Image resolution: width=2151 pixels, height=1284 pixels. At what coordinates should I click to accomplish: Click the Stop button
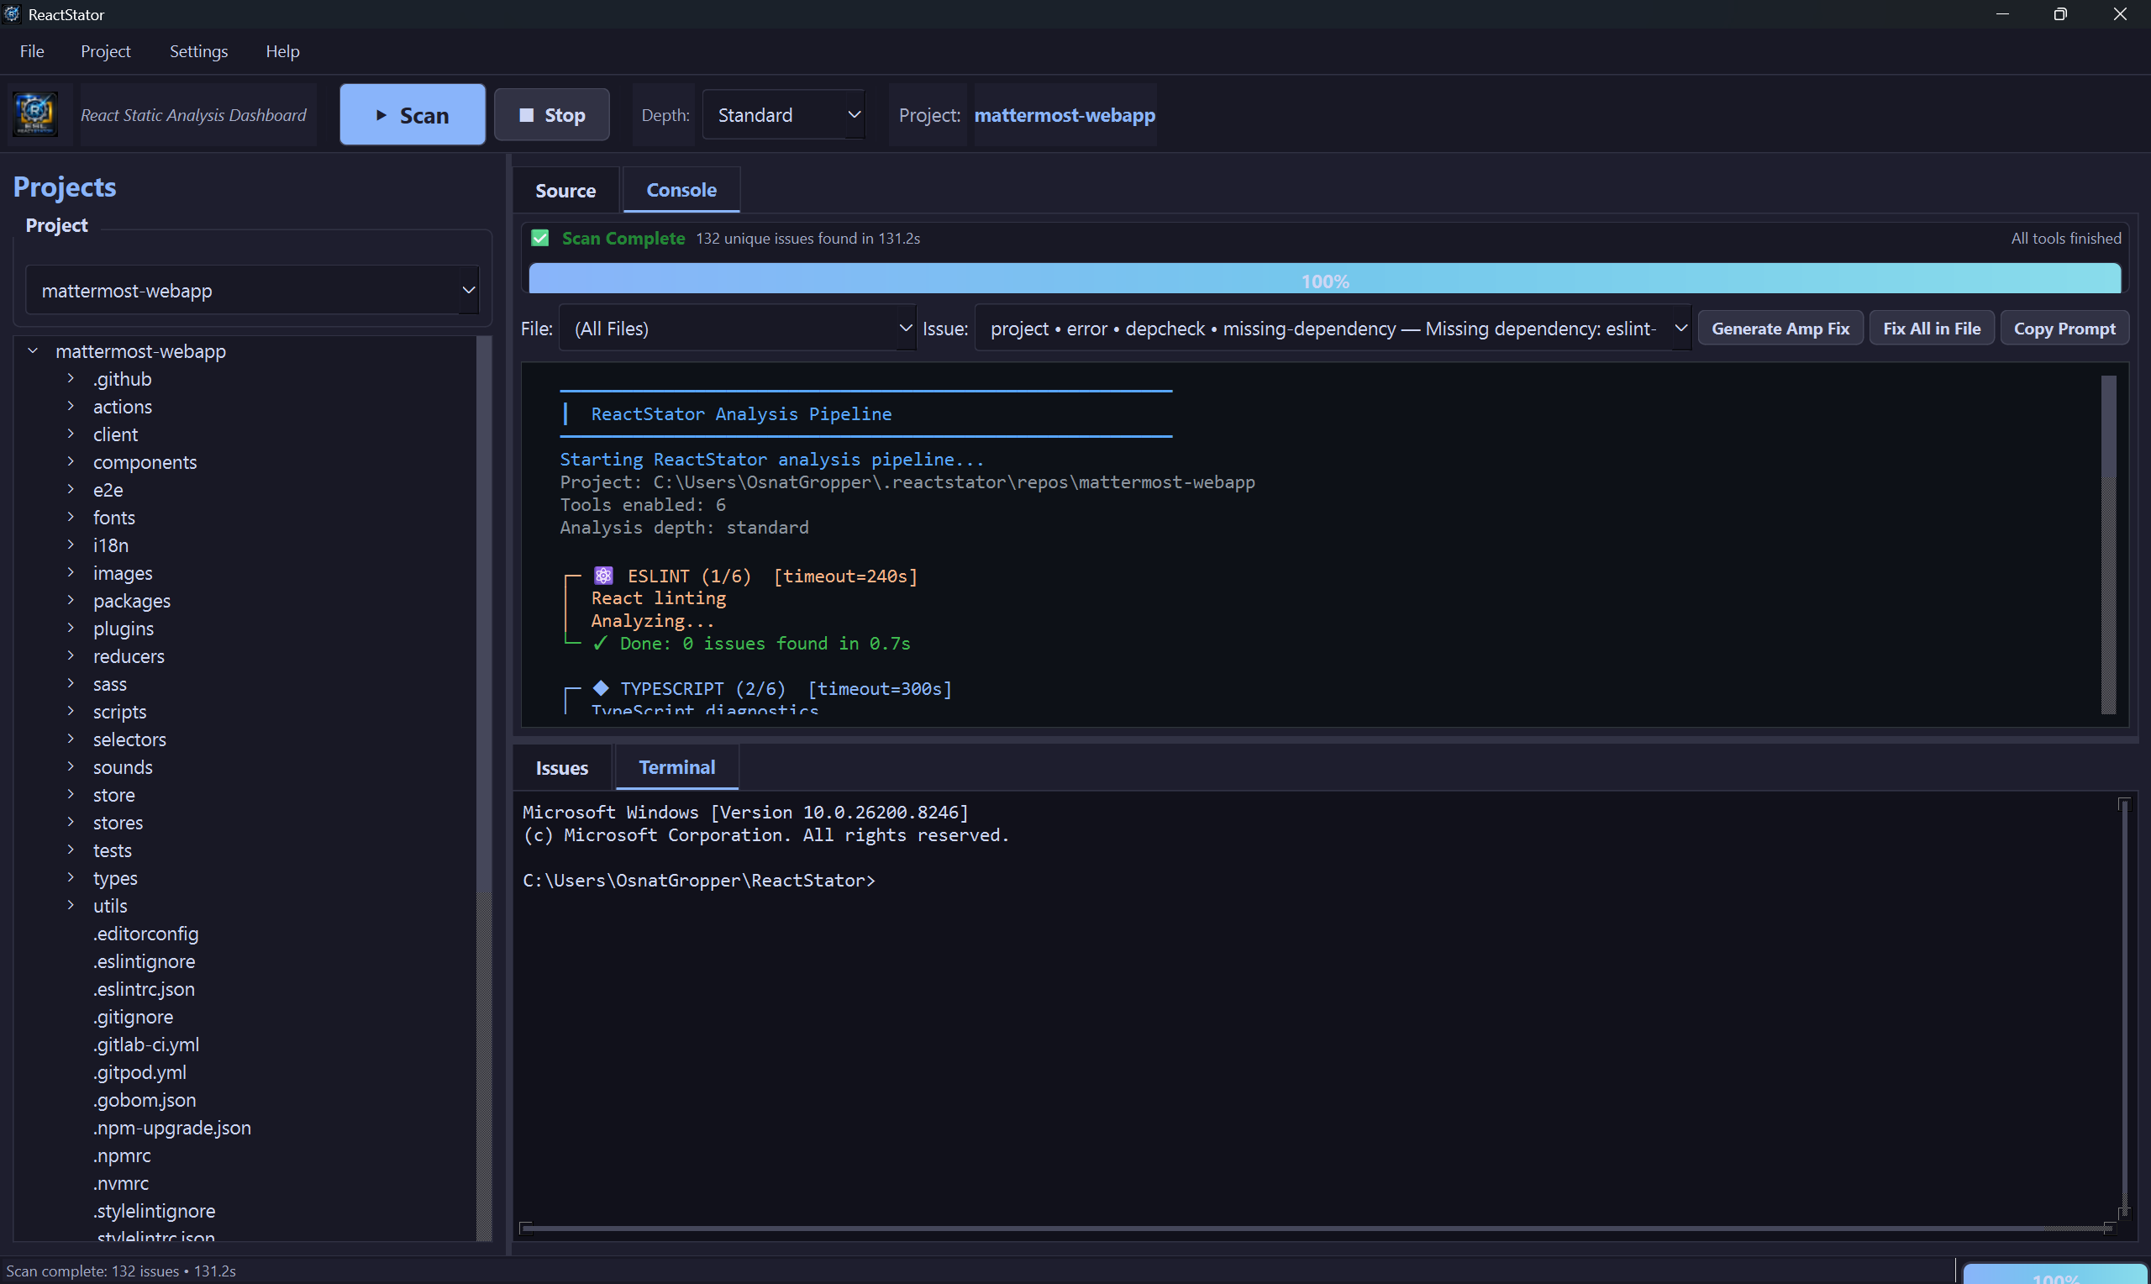coord(552,114)
